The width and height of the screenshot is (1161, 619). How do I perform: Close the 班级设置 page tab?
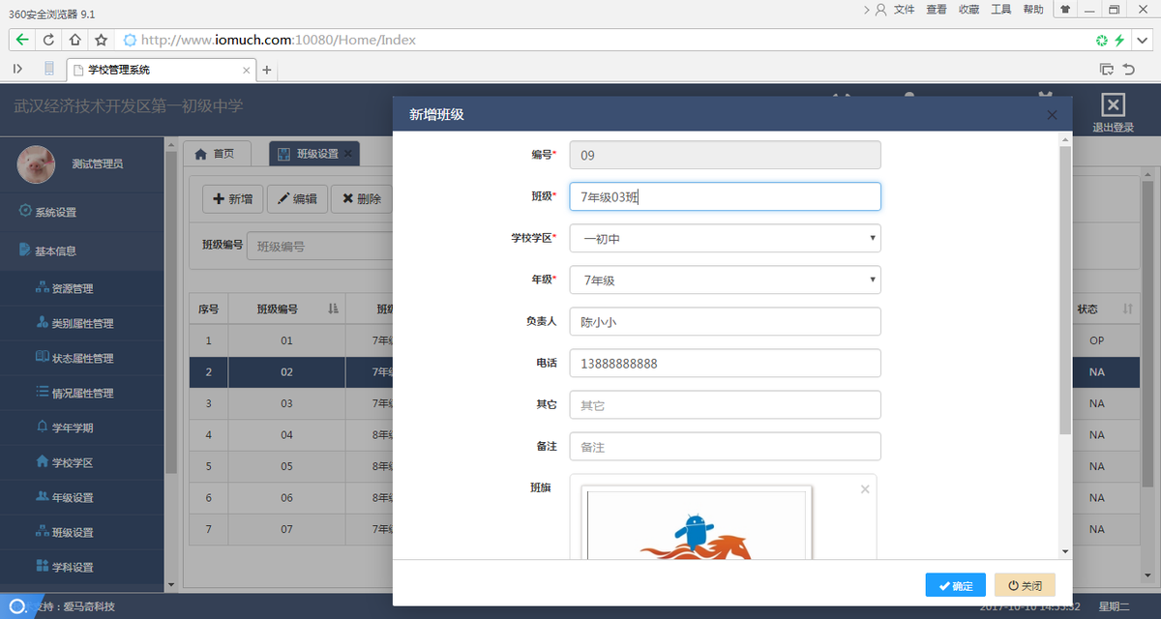[348, 153]
